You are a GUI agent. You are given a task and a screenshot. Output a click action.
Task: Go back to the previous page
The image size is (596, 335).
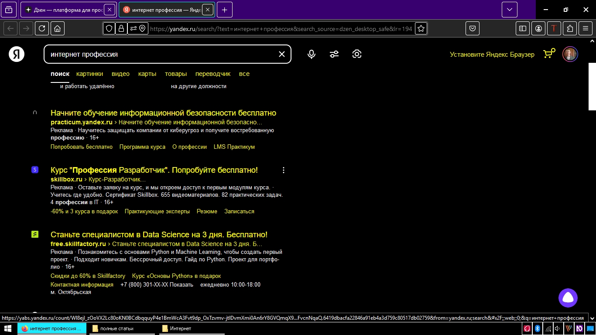pos(11,28)
